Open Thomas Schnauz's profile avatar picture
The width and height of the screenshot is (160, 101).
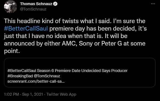[x=10, y=7]
